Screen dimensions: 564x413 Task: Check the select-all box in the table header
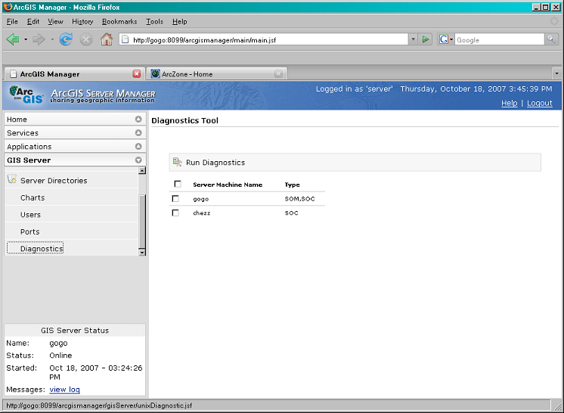click(x=178, y=185)
